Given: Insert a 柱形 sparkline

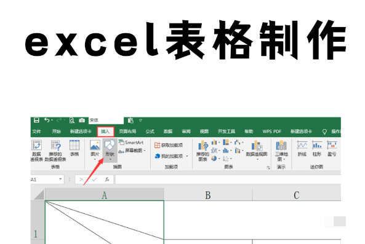Looking at the screenshot, I should (x=317, y=149).
